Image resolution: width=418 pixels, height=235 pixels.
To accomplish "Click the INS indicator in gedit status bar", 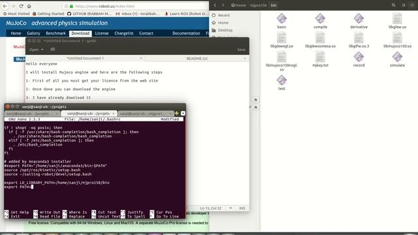I will click(242, 208).
